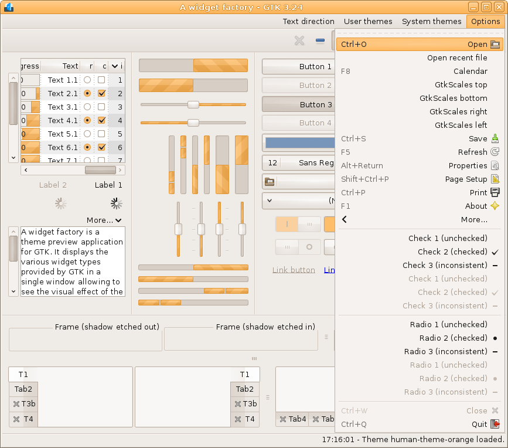Toggle enabled Check 1 (unchecked) menu item
The image size is (508, 448).
click(420, 238)
